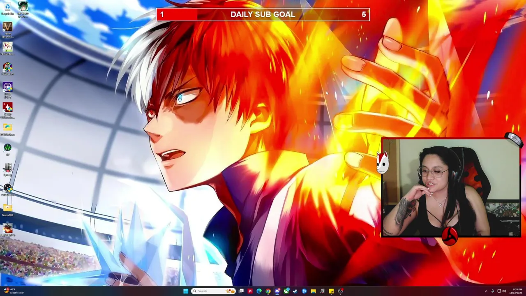Open the CPUID HWMonitor desktop shortcut
526x296 pixels.
pos(7,110)
